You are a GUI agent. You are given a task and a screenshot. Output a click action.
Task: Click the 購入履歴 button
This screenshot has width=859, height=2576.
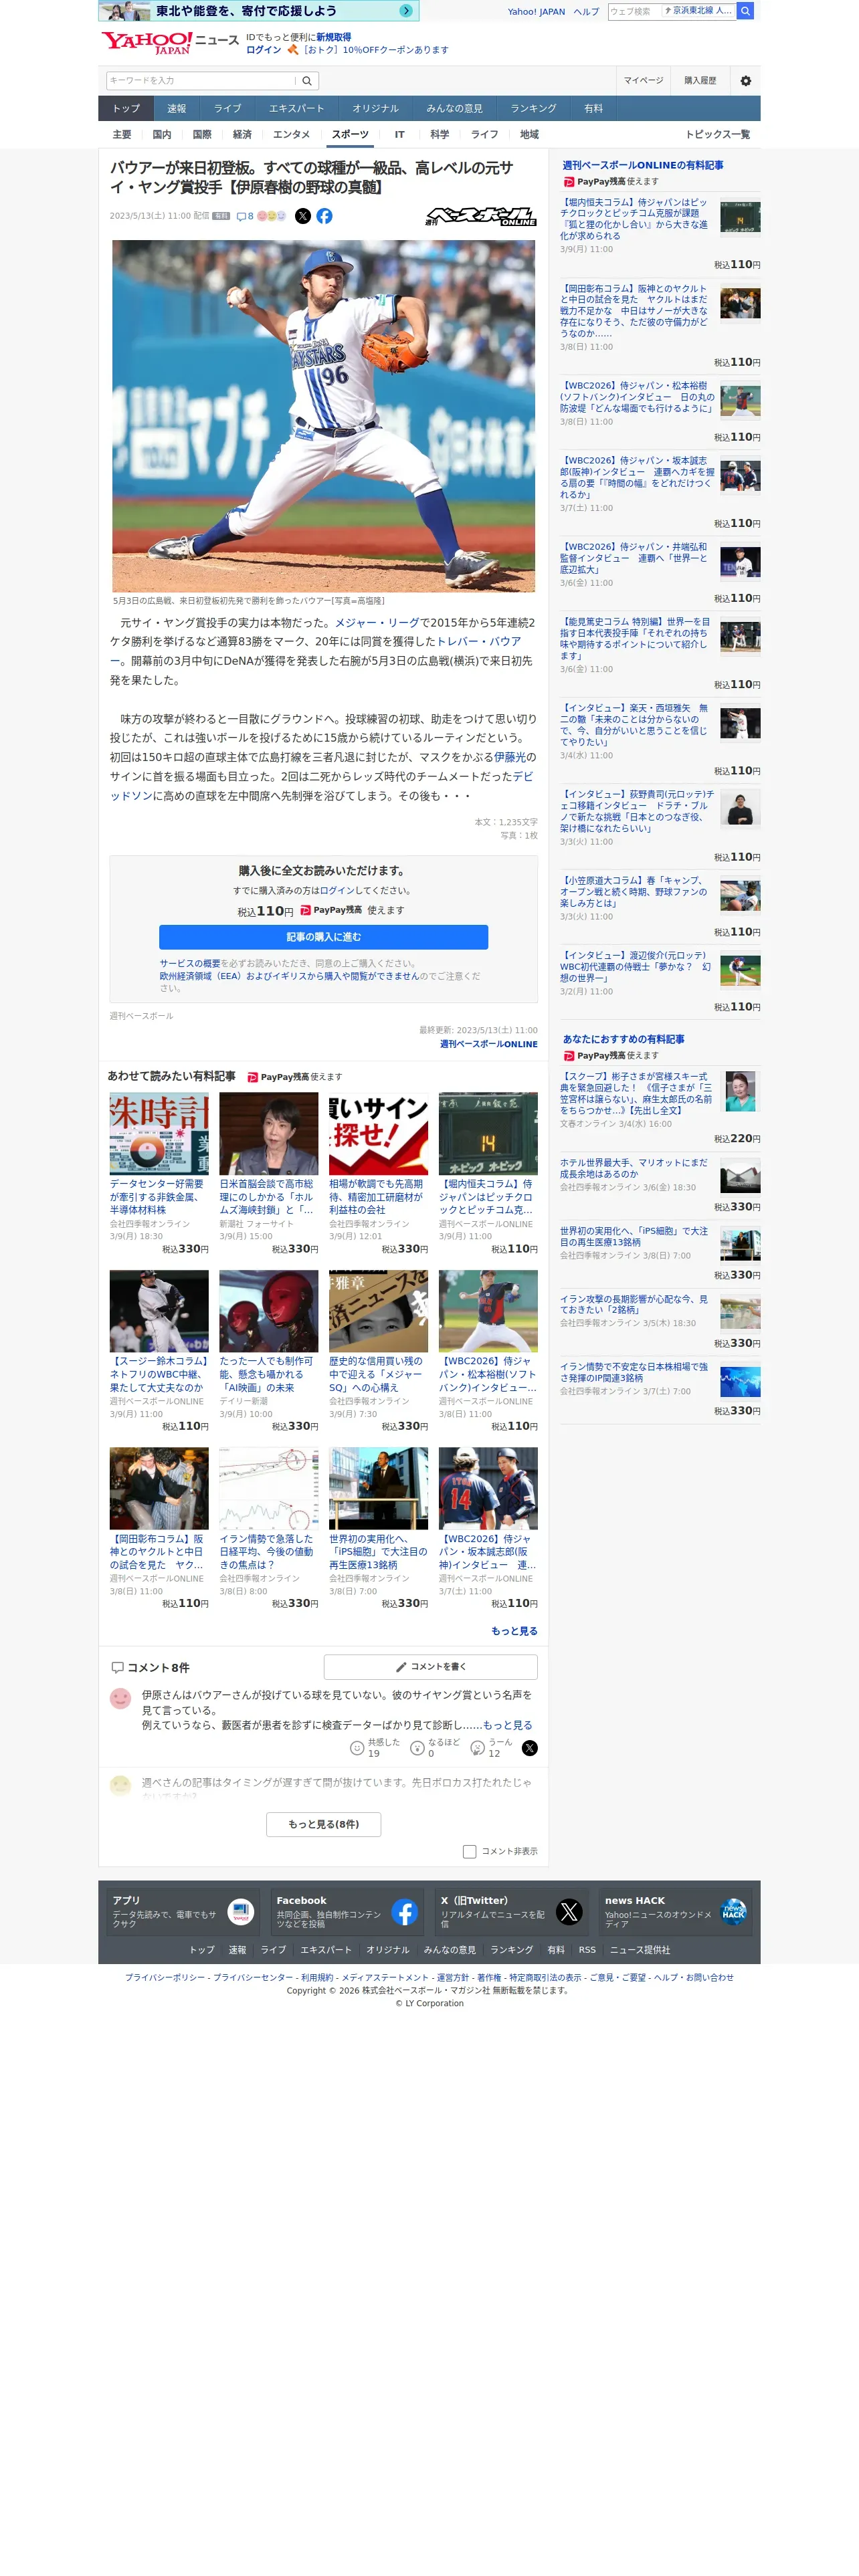click(x=700, y=81)
